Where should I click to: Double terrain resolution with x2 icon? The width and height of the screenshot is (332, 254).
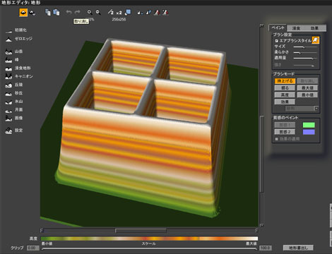pos(119,13)
